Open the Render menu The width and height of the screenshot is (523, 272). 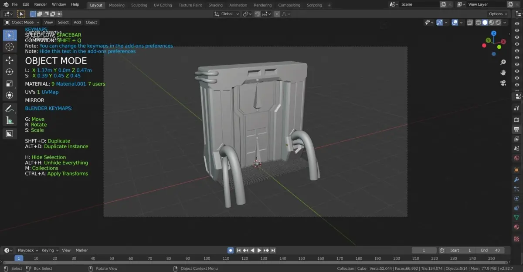(x=41, y=4)
